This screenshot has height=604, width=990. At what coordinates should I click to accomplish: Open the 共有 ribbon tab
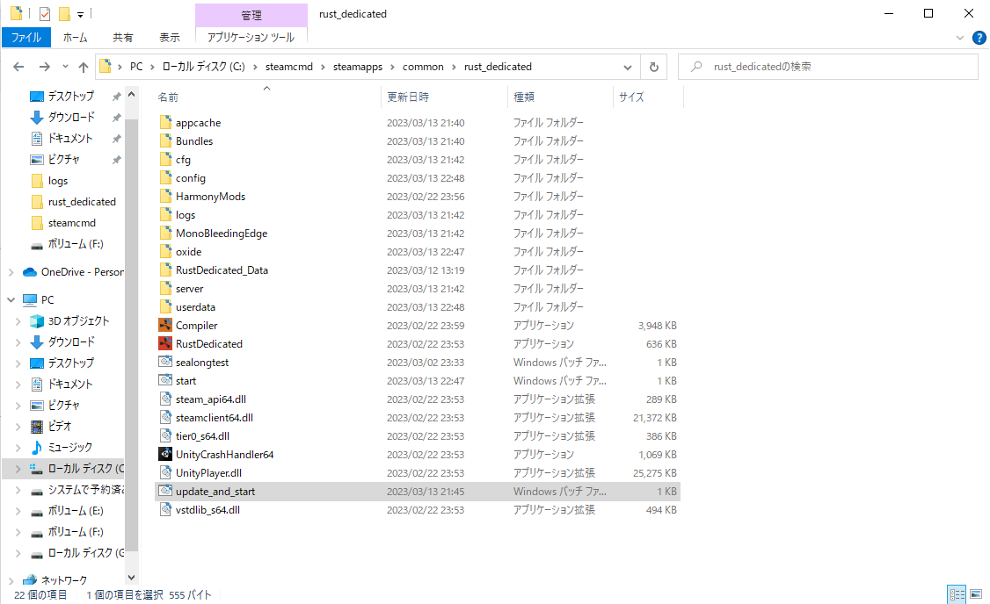click(122, 37)
